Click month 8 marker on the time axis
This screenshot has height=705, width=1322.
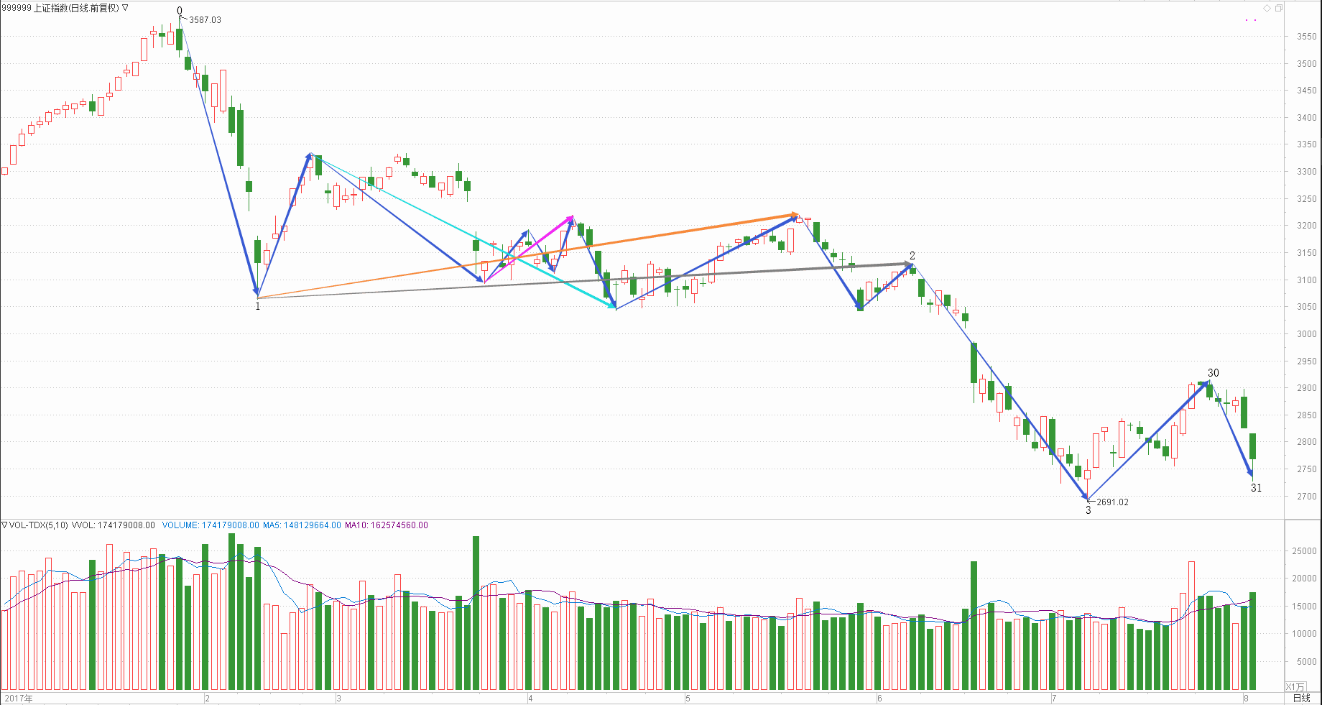pyautogui.click(x=1246, y=698)
